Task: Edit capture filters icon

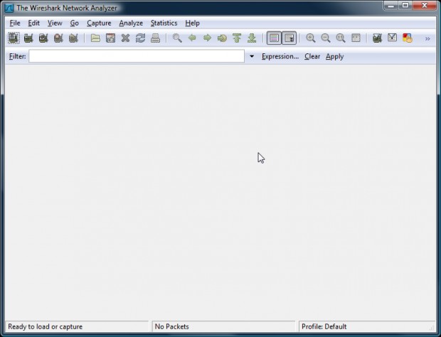Action: (377, 38)
